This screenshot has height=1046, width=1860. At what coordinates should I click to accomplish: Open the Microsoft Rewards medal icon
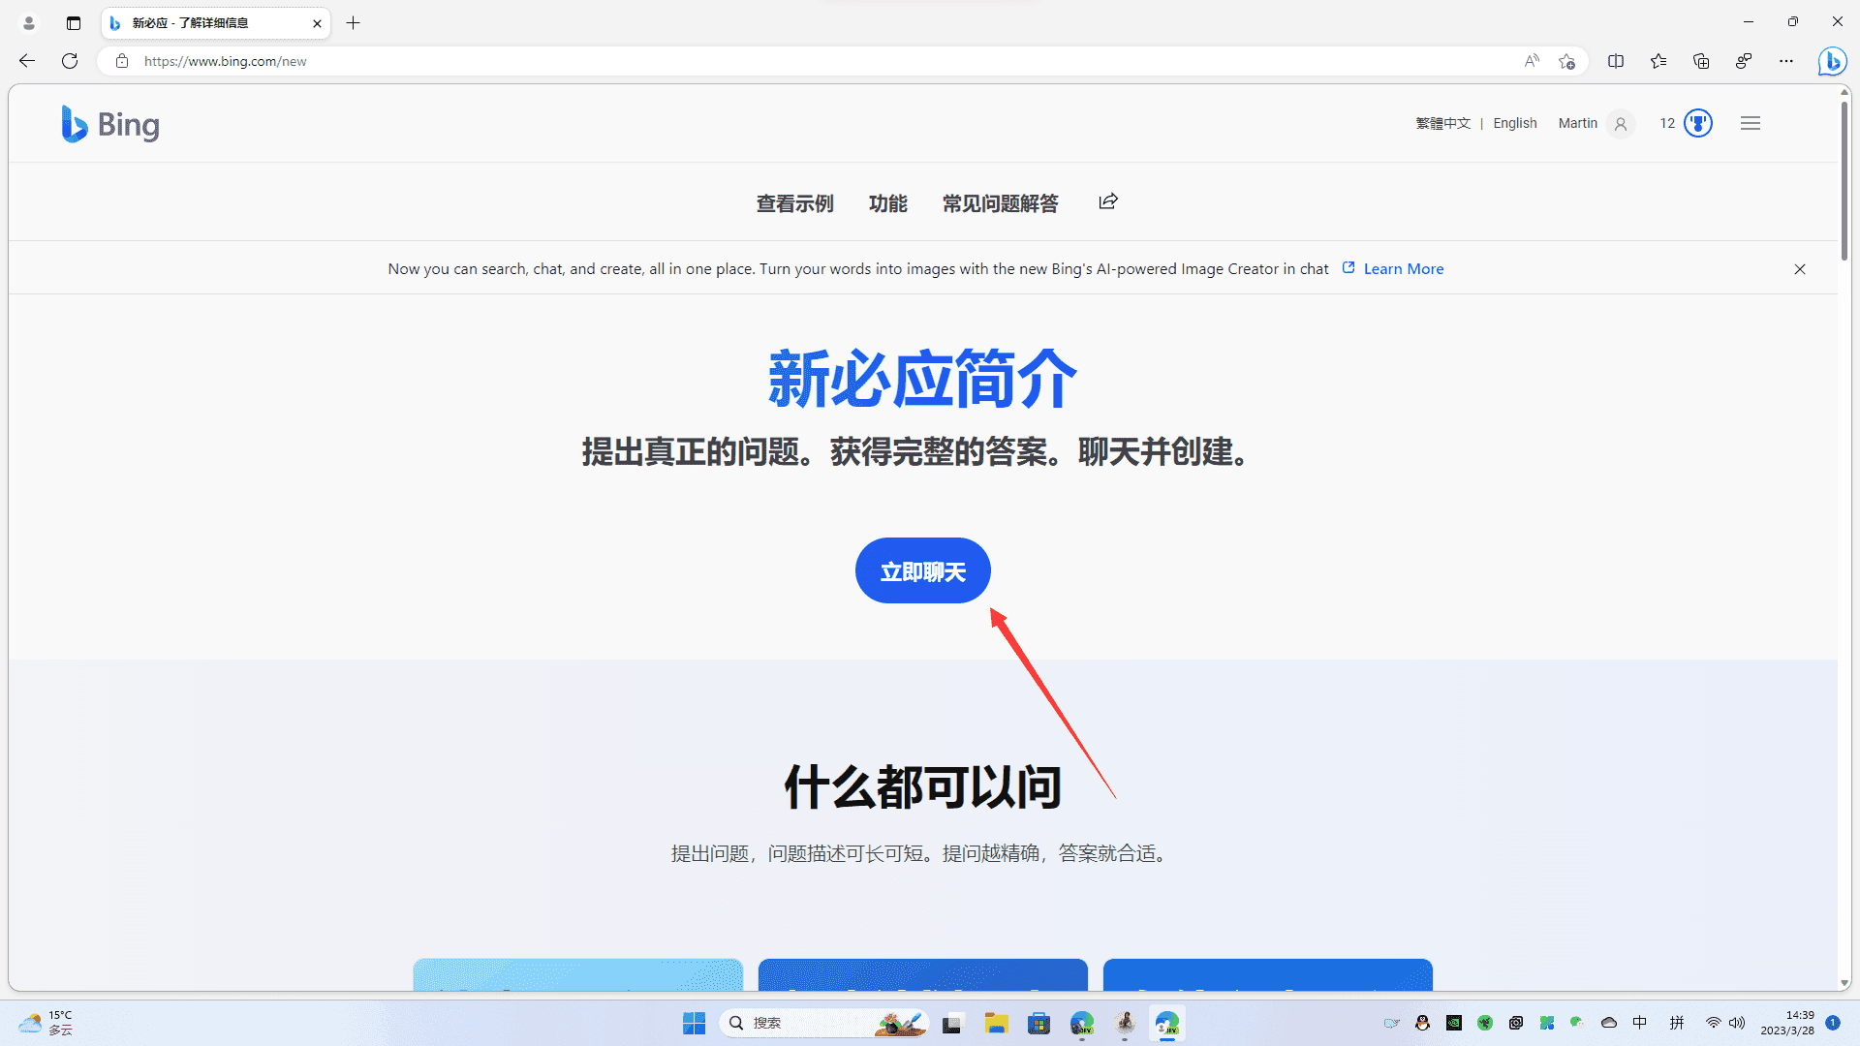[1698, 123]
